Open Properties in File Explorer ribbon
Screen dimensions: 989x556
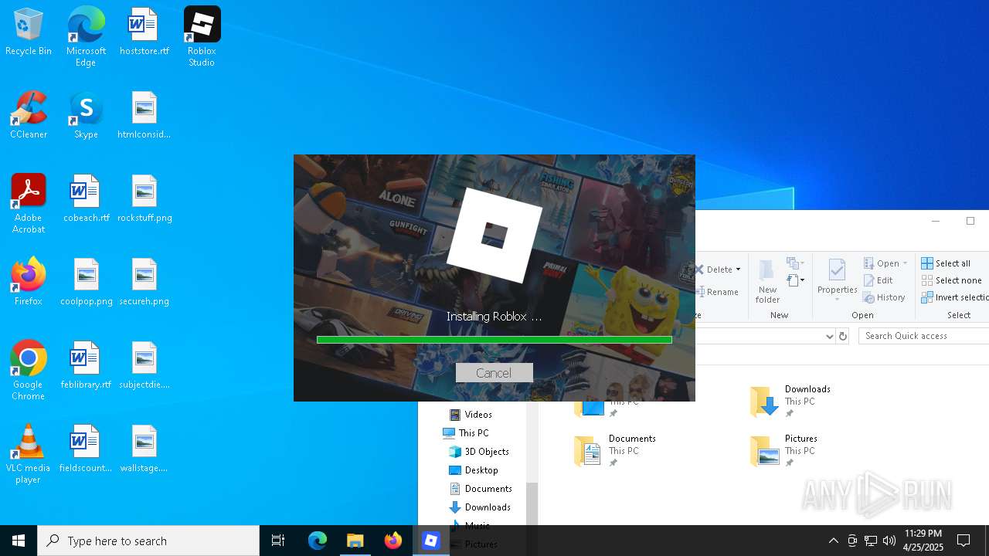838,281
